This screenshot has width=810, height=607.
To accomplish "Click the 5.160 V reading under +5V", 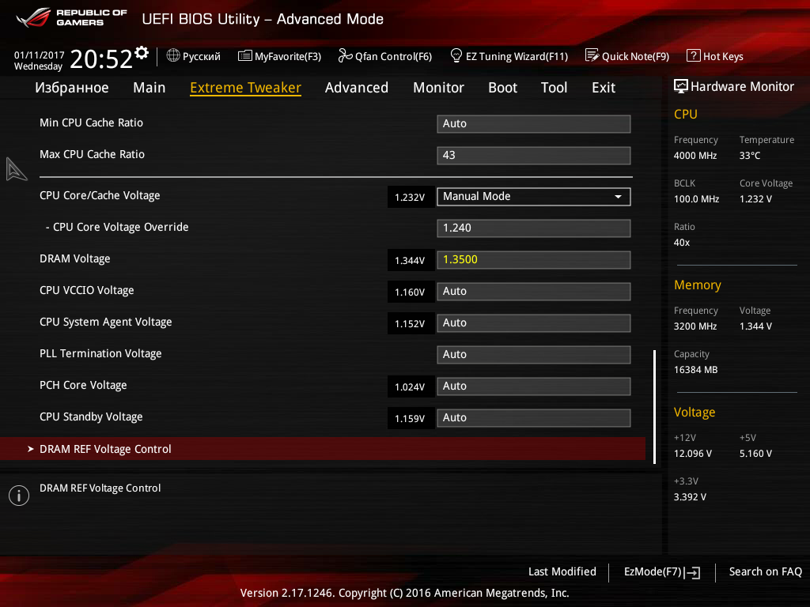I will [x=755, y=453].
